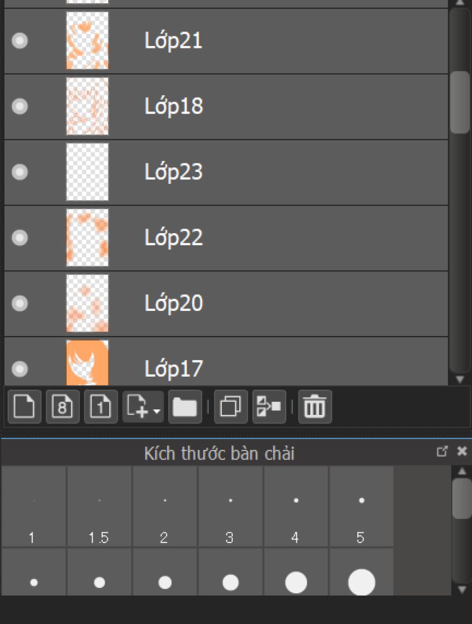Close the Kích thước bàn chải panel
Screen dimensions: 472x624
pyautogui.click(x=462, y=451)
